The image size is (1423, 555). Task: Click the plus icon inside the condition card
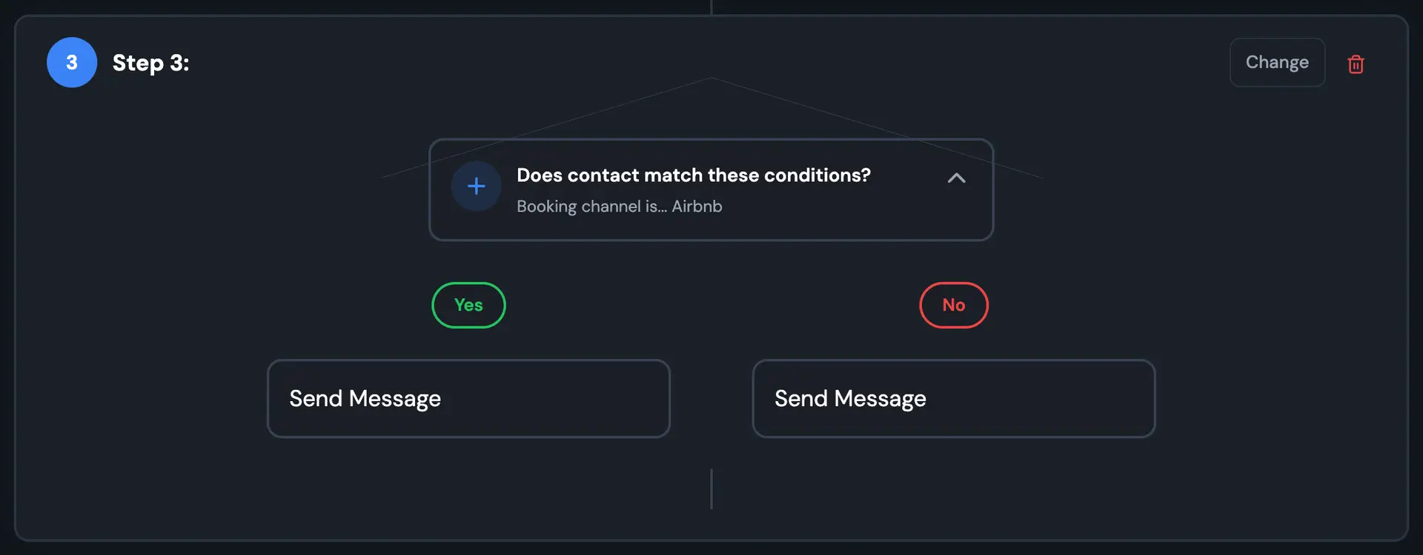476,186
